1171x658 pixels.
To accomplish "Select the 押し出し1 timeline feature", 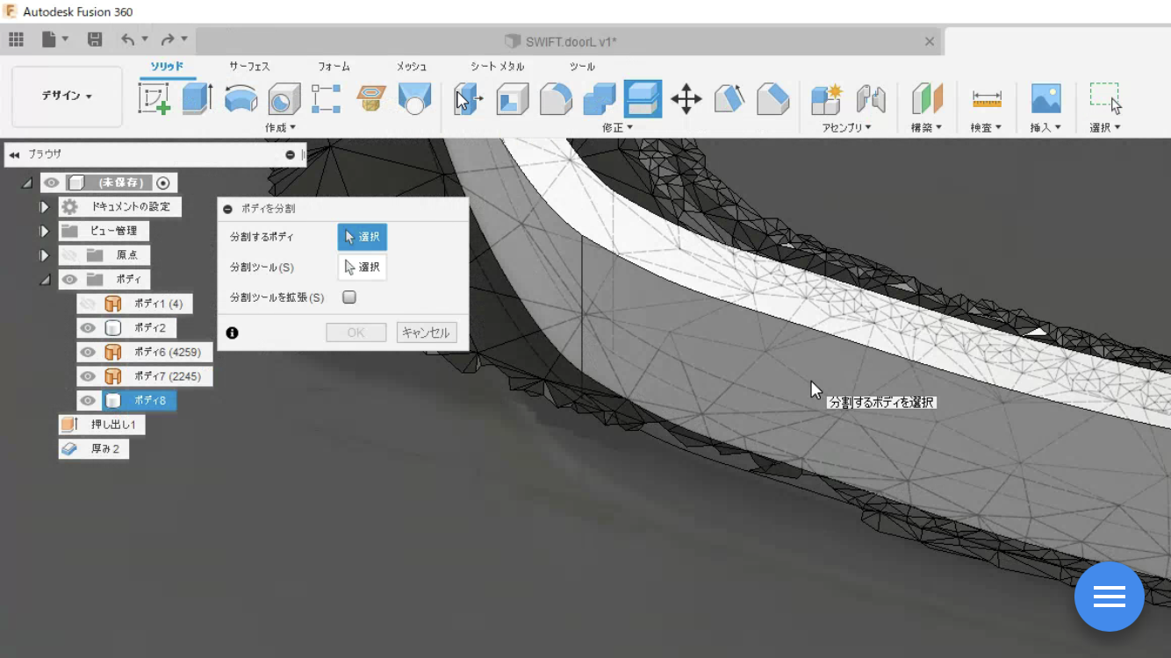I will 103,425.
